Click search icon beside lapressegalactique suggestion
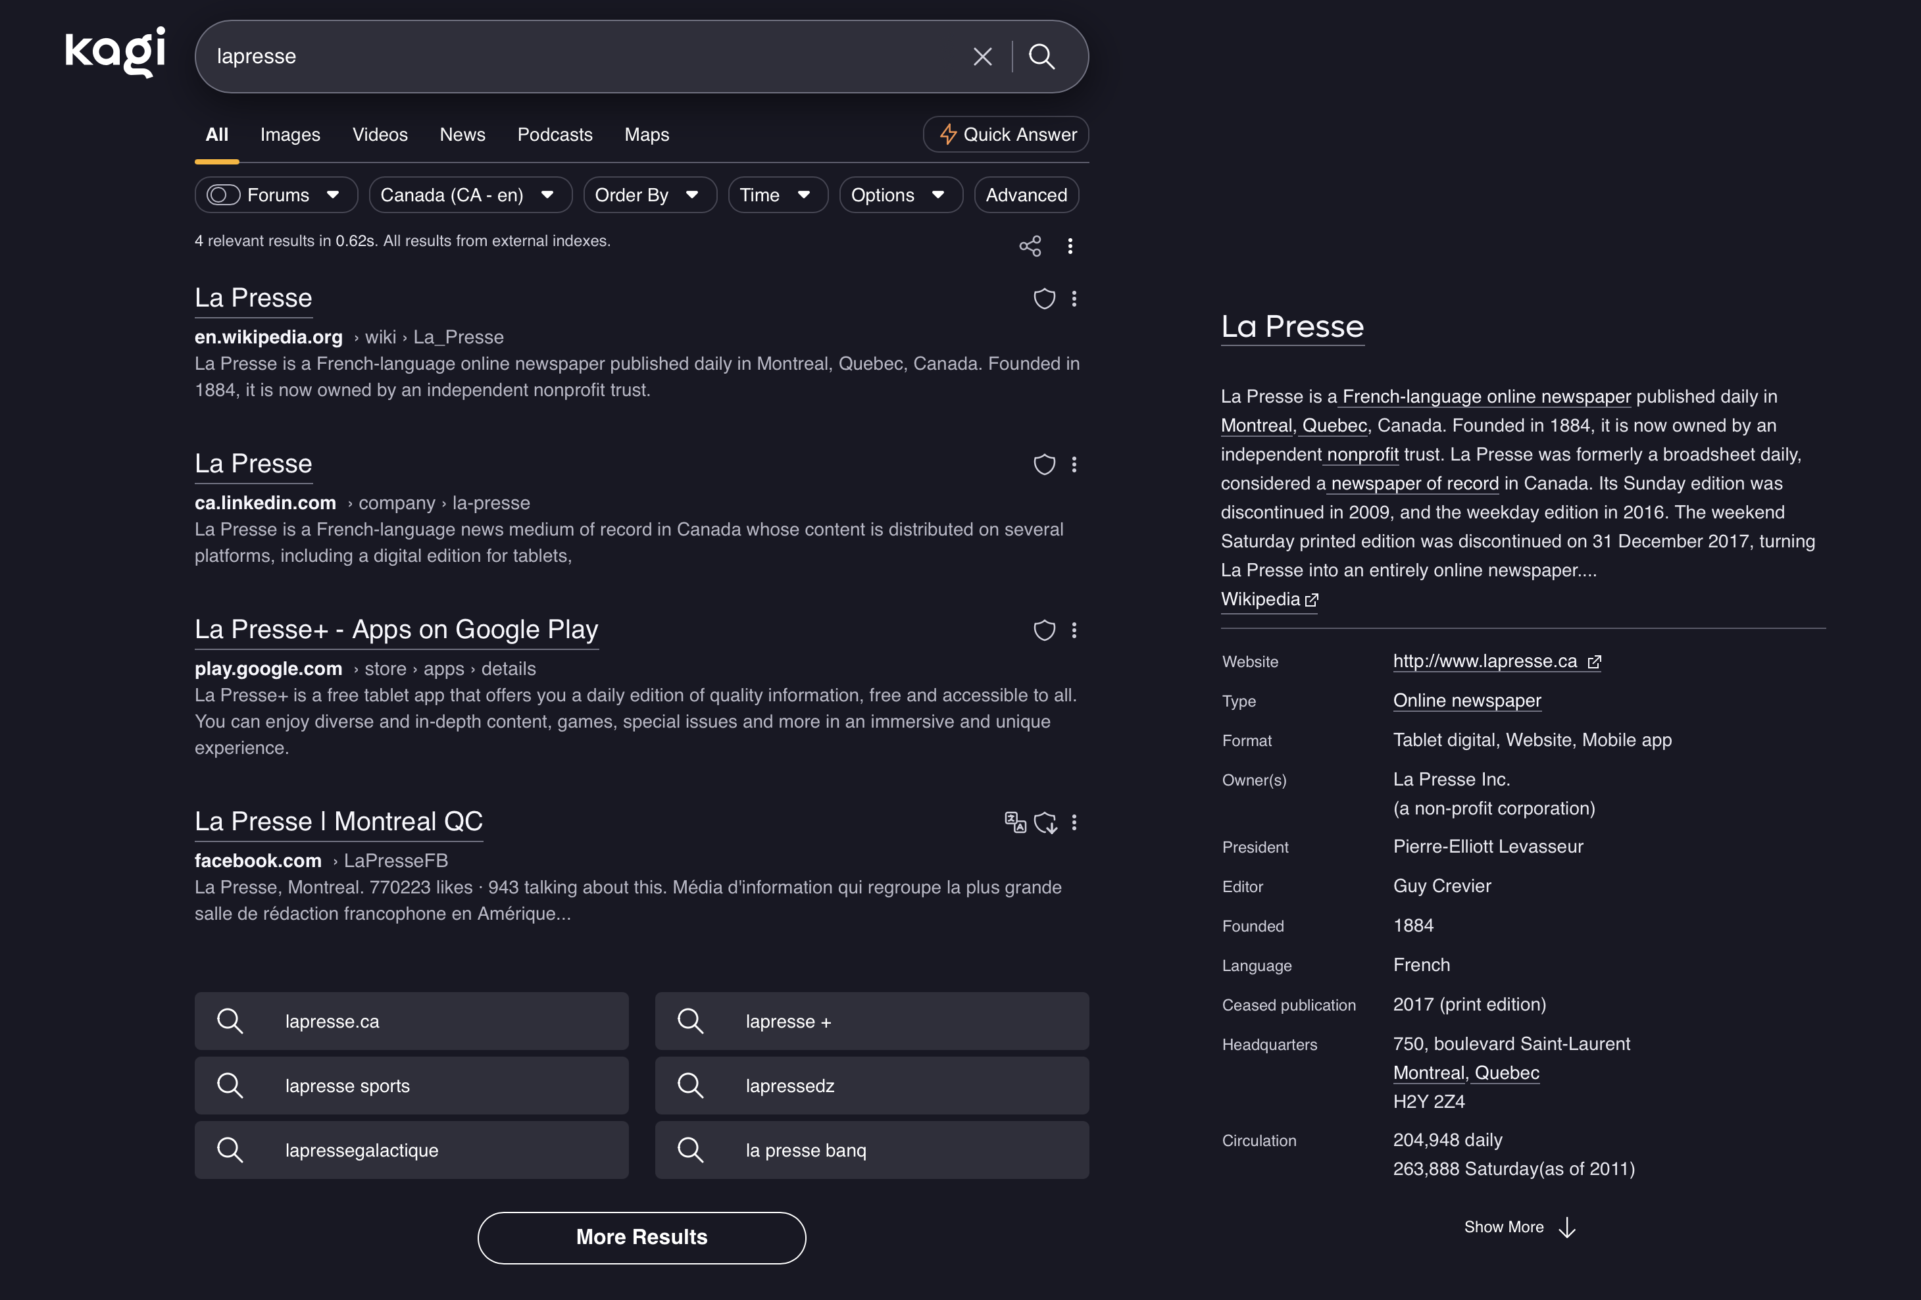 click(x=230, y=1151)
